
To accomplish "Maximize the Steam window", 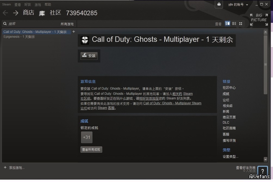I will click(262, 4).
